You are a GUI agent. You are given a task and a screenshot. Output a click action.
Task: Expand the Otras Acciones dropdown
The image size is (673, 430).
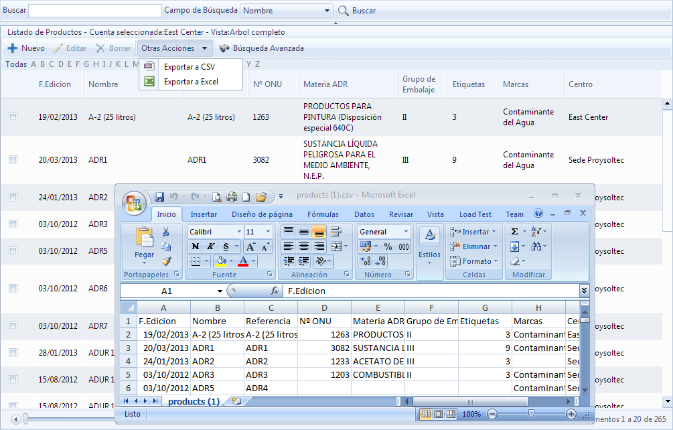click(205, 48)
